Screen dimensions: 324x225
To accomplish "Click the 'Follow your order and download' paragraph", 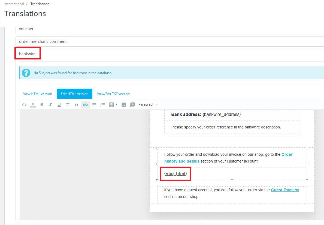I will [228, 158].
